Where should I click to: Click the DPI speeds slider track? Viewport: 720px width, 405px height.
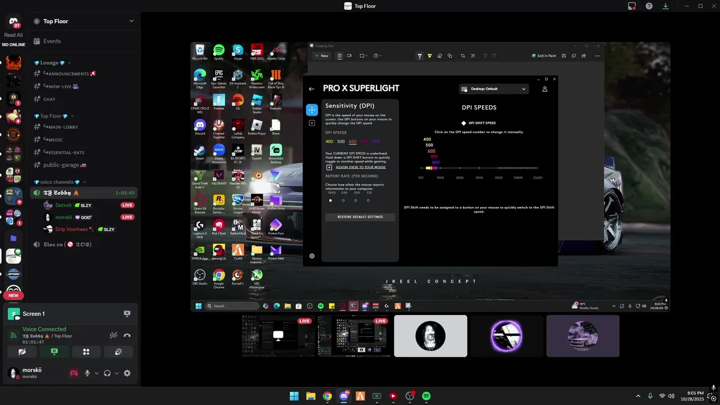(479, 168)
